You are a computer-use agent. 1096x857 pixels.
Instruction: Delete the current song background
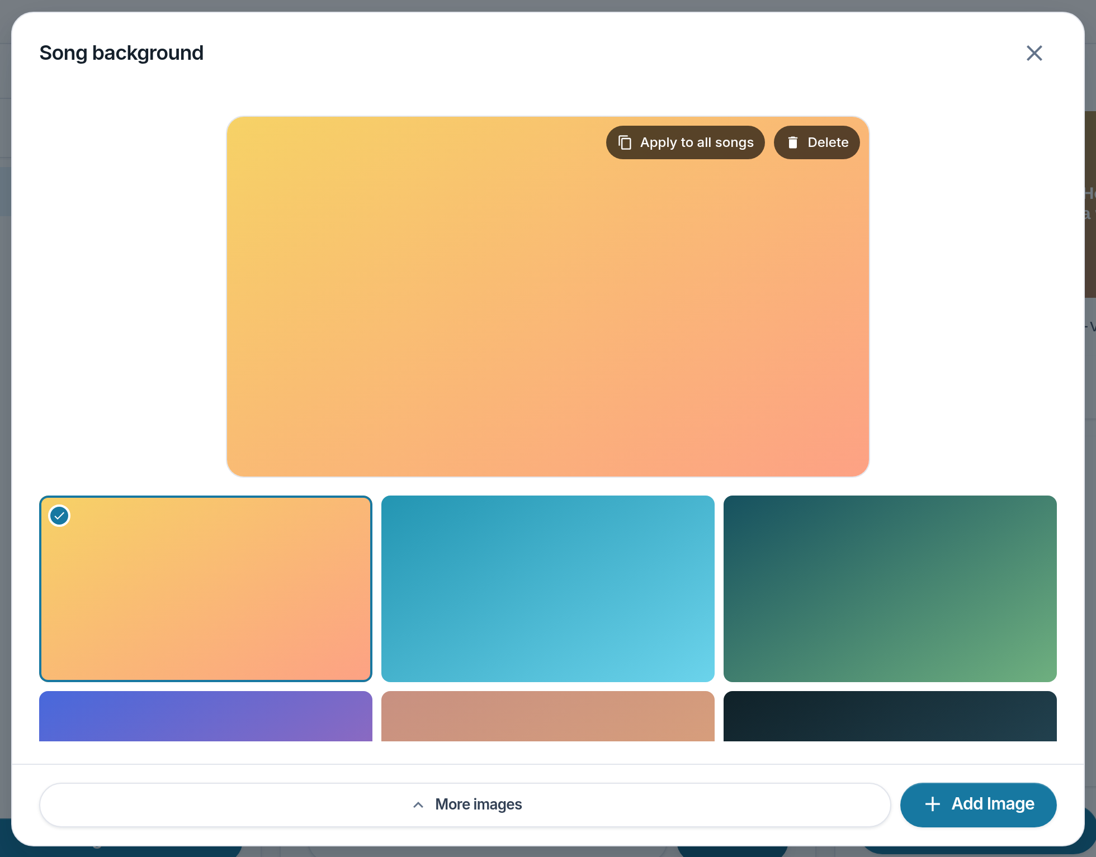(x=816, y=142)
